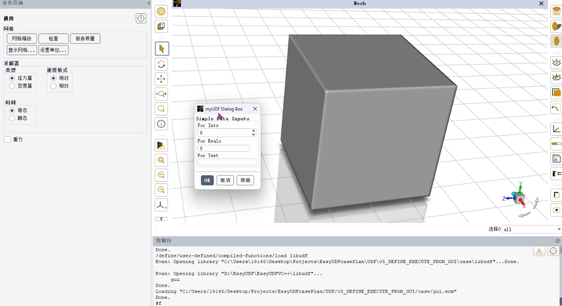This screenshot has height=306, width=562.
Task: Toggle the ruler icon
Action: tap(557, 144)
